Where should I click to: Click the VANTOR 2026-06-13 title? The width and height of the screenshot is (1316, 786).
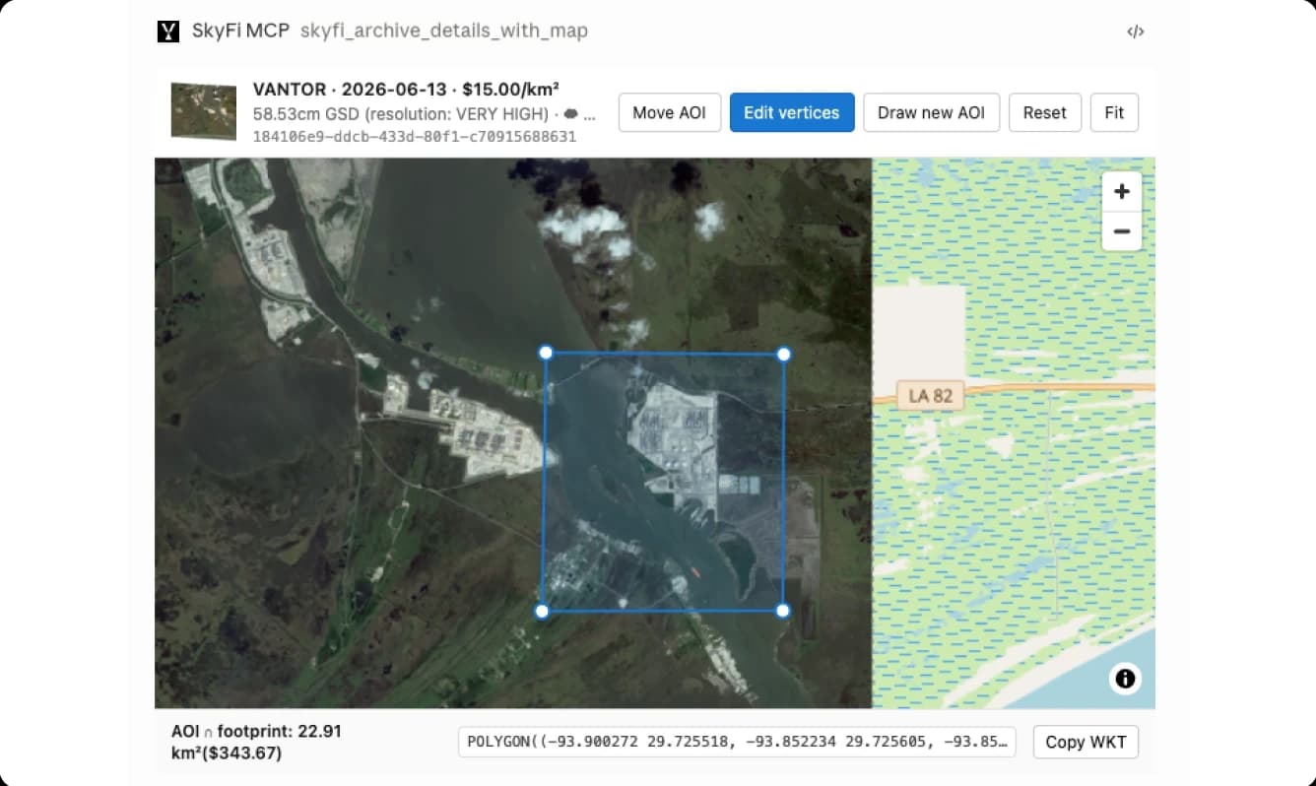(407, 90)
